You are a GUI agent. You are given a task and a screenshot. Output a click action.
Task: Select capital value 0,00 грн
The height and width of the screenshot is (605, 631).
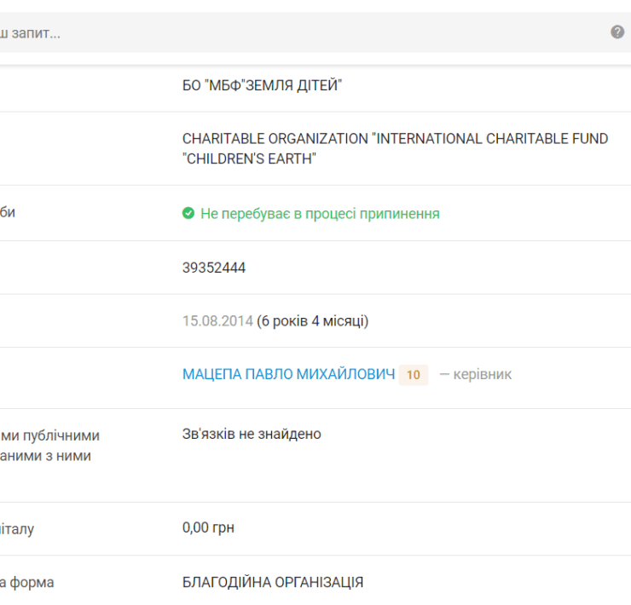208,527
